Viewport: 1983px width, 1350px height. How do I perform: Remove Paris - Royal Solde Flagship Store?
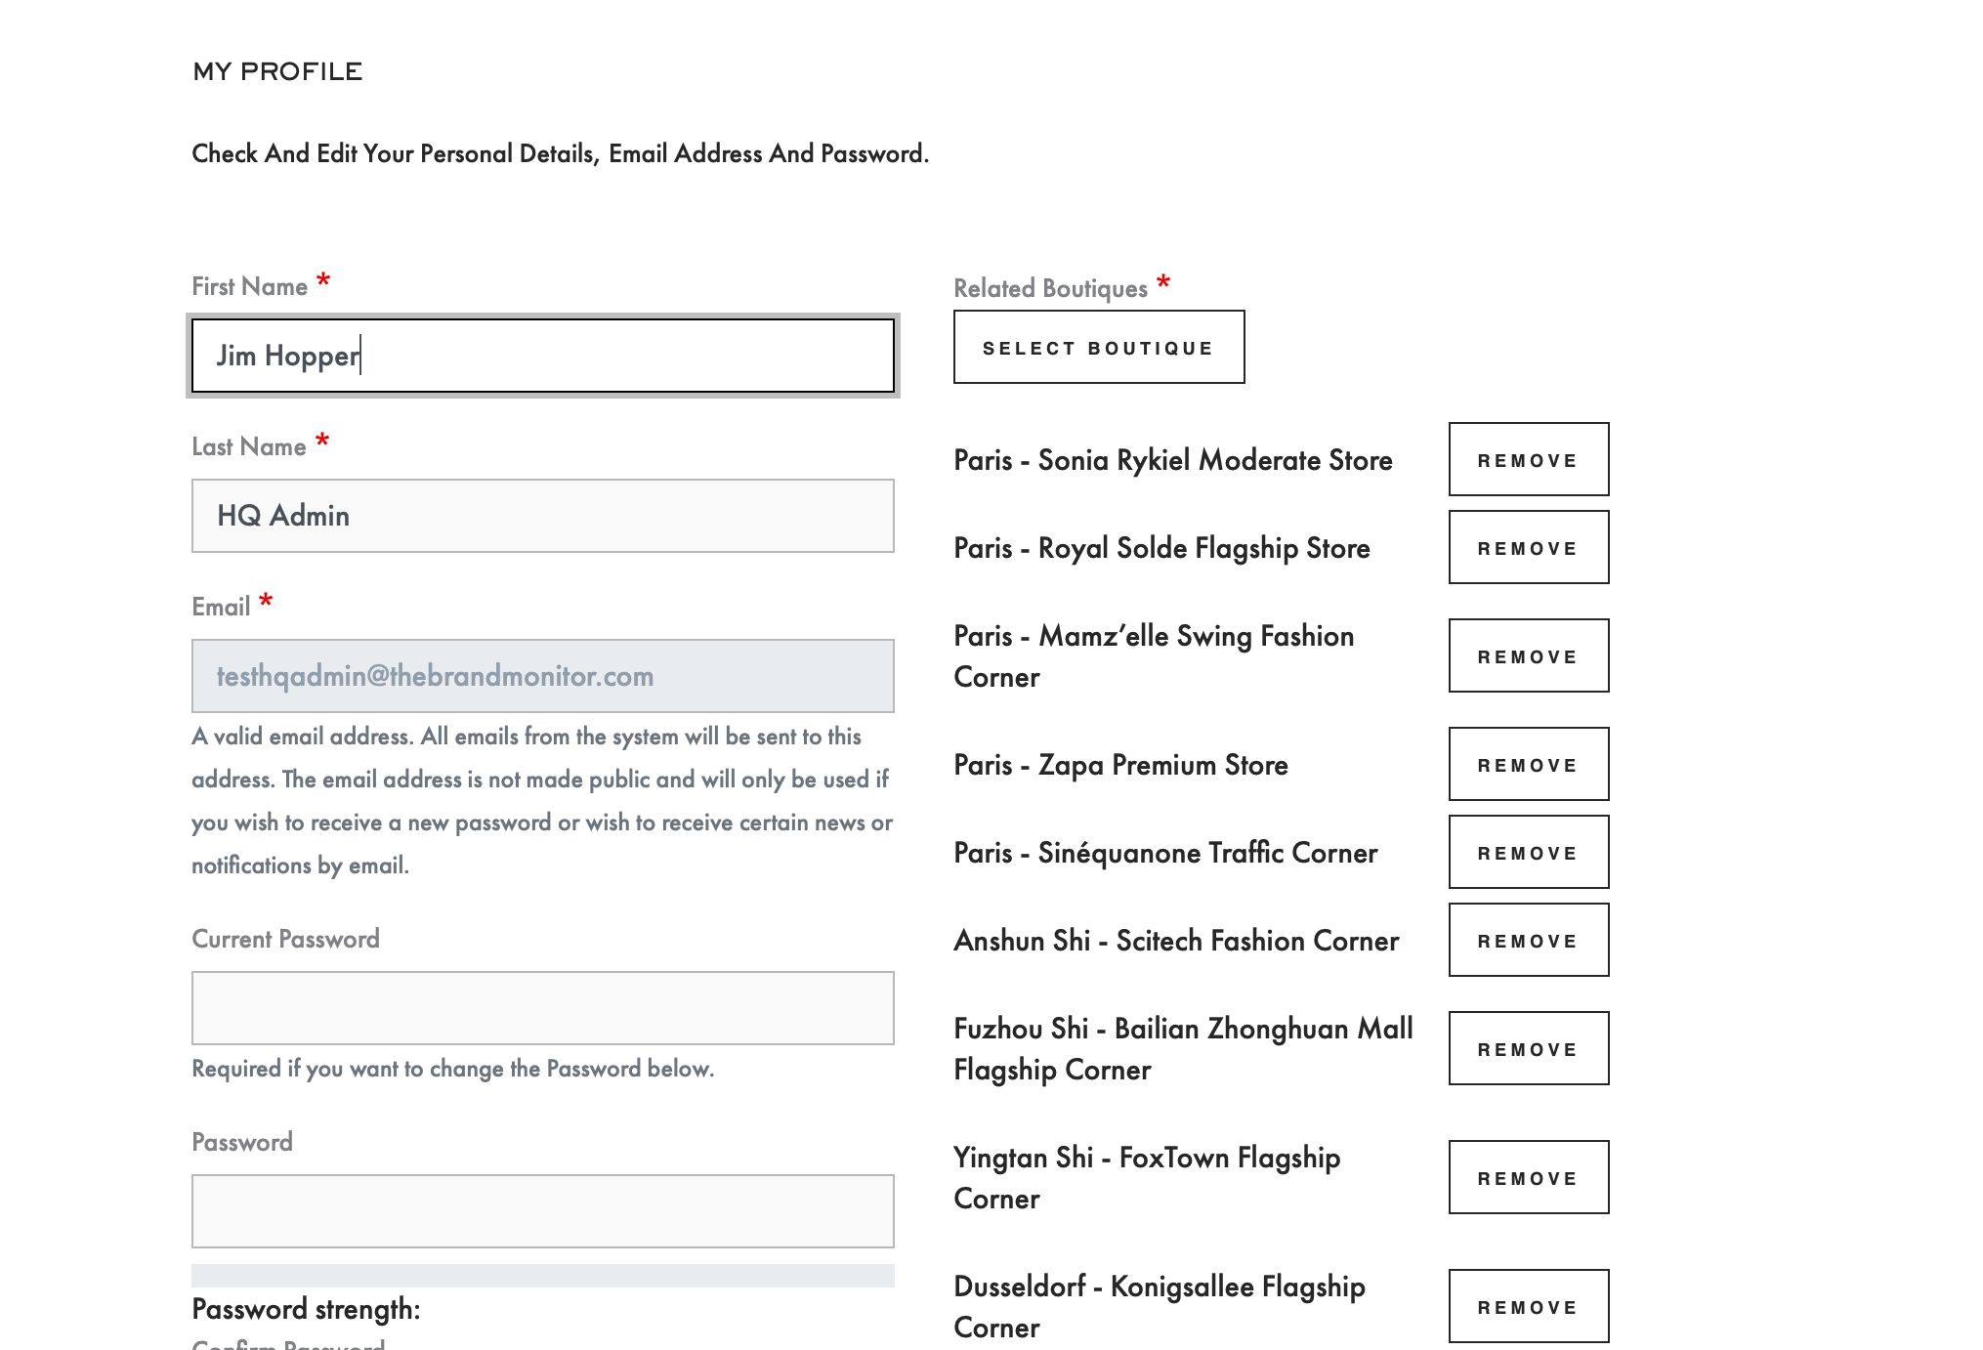(x=1528, y=548)
